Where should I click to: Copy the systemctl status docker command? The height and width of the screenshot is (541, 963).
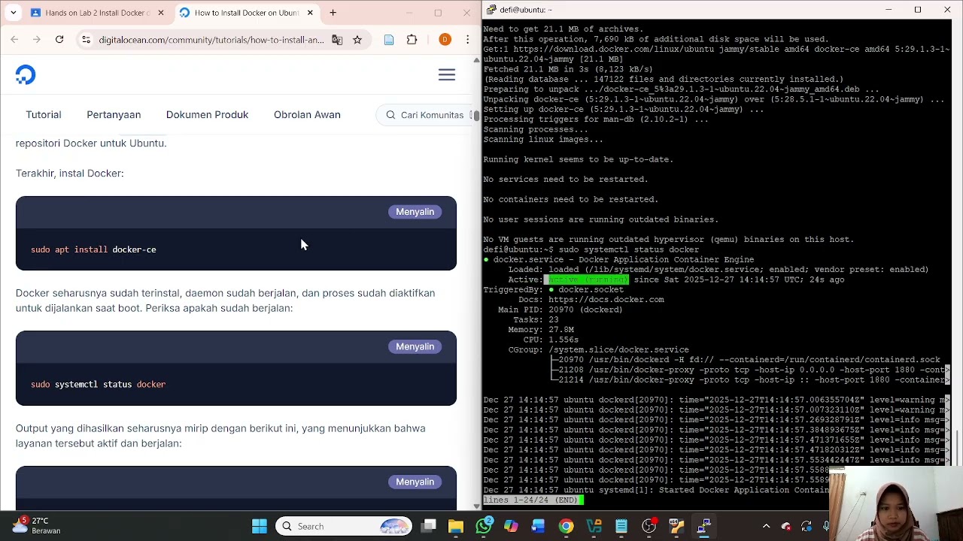(415, 346)
